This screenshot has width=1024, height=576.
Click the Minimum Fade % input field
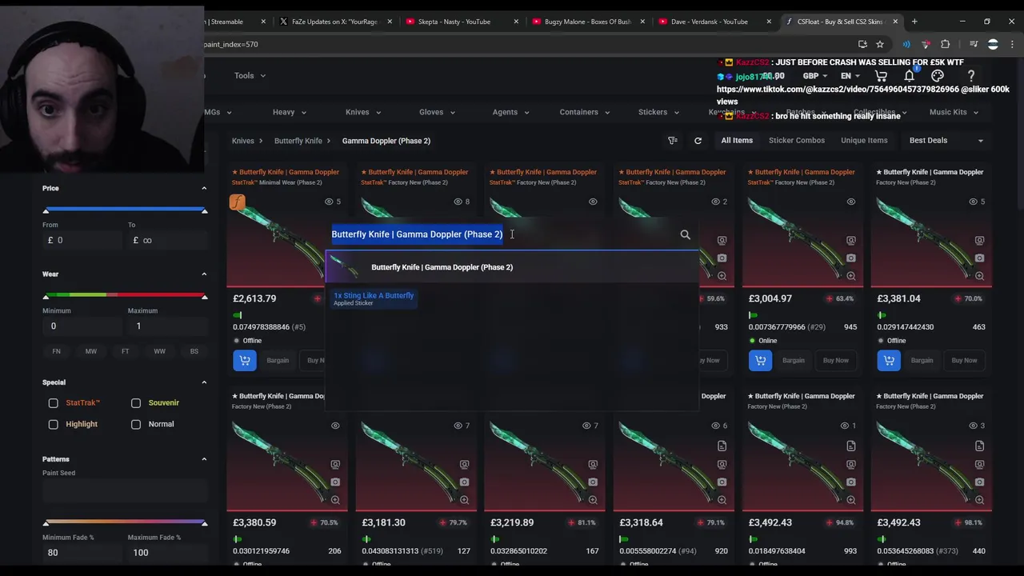click(82, 553)
